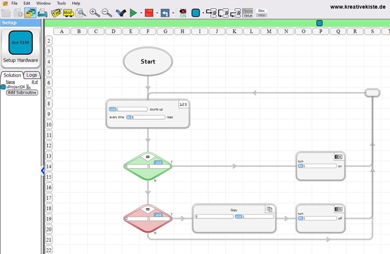Click the yellow Mod toolbar icon
The width and height of the screenshot is (390, 254).
click(x=69, y=12)
